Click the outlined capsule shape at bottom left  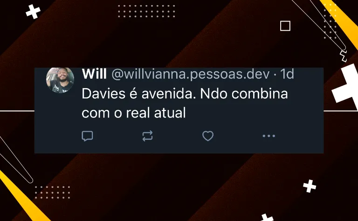(15, 160)
